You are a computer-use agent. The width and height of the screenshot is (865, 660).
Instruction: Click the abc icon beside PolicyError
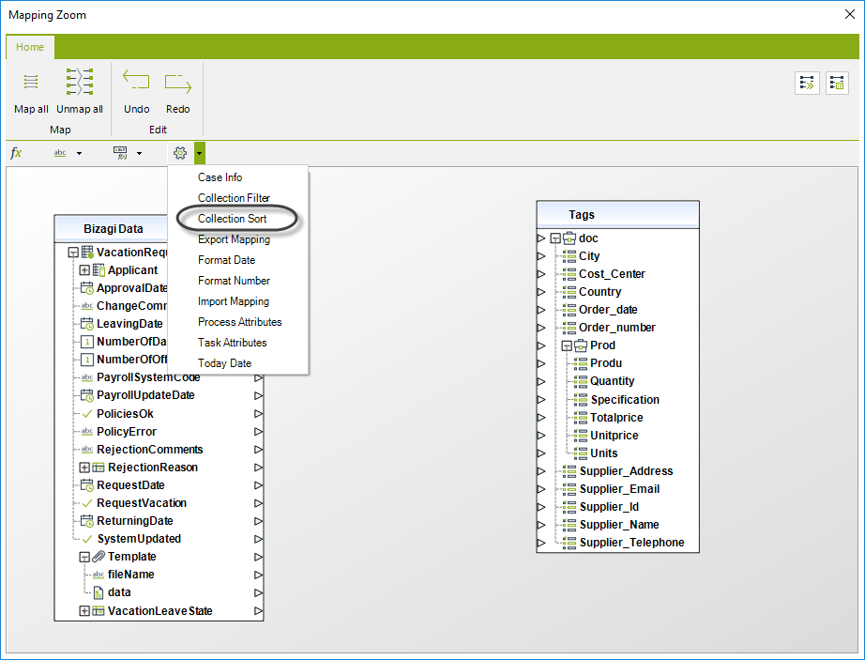87,432
